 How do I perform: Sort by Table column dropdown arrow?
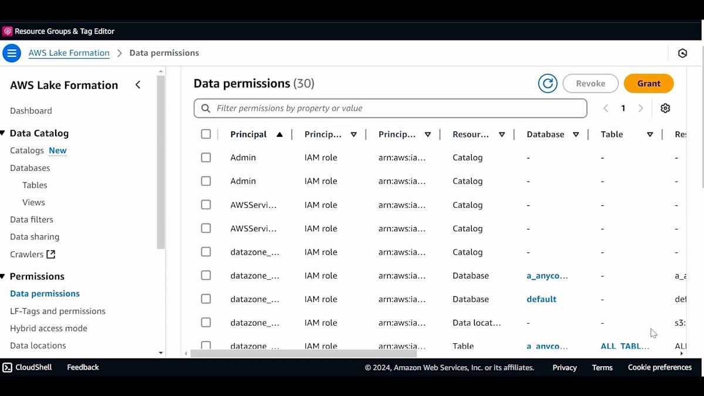click(649, 134)
